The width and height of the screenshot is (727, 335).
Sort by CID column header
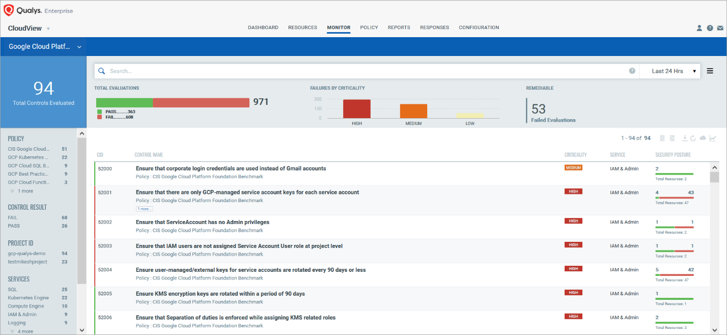pos(100,155)
